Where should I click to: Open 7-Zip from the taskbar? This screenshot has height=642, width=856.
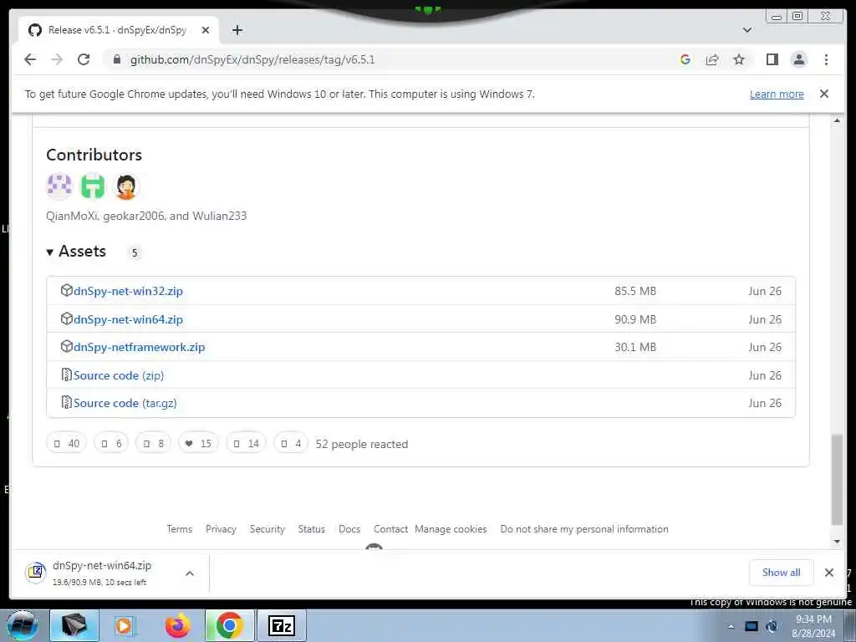282,625
